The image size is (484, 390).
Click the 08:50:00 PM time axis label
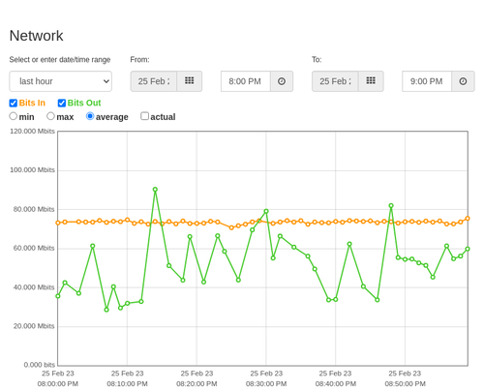click(406, 384)
